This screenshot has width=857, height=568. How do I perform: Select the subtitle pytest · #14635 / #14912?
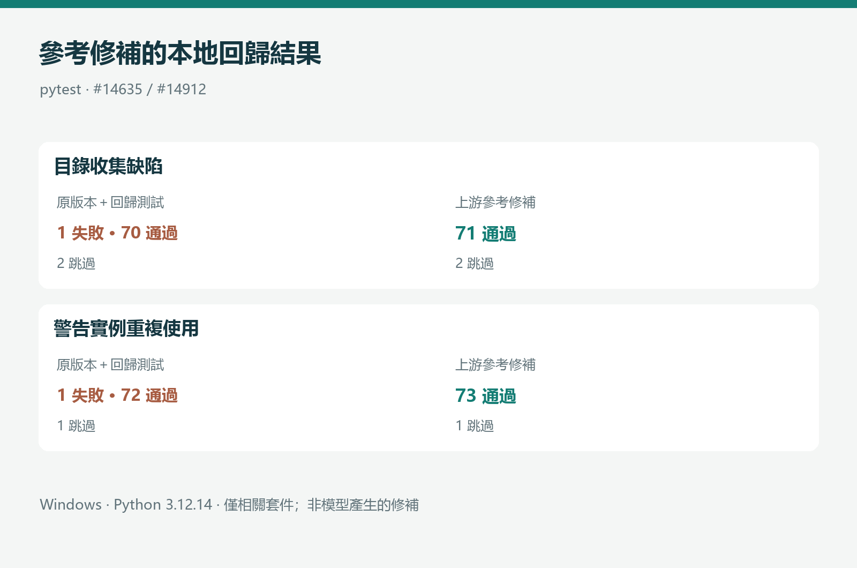123,89
